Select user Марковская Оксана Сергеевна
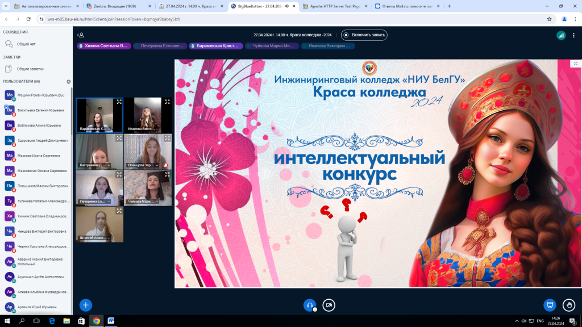Image resolution: width=582 pixels, height=327 pixels. click(36, 171)
